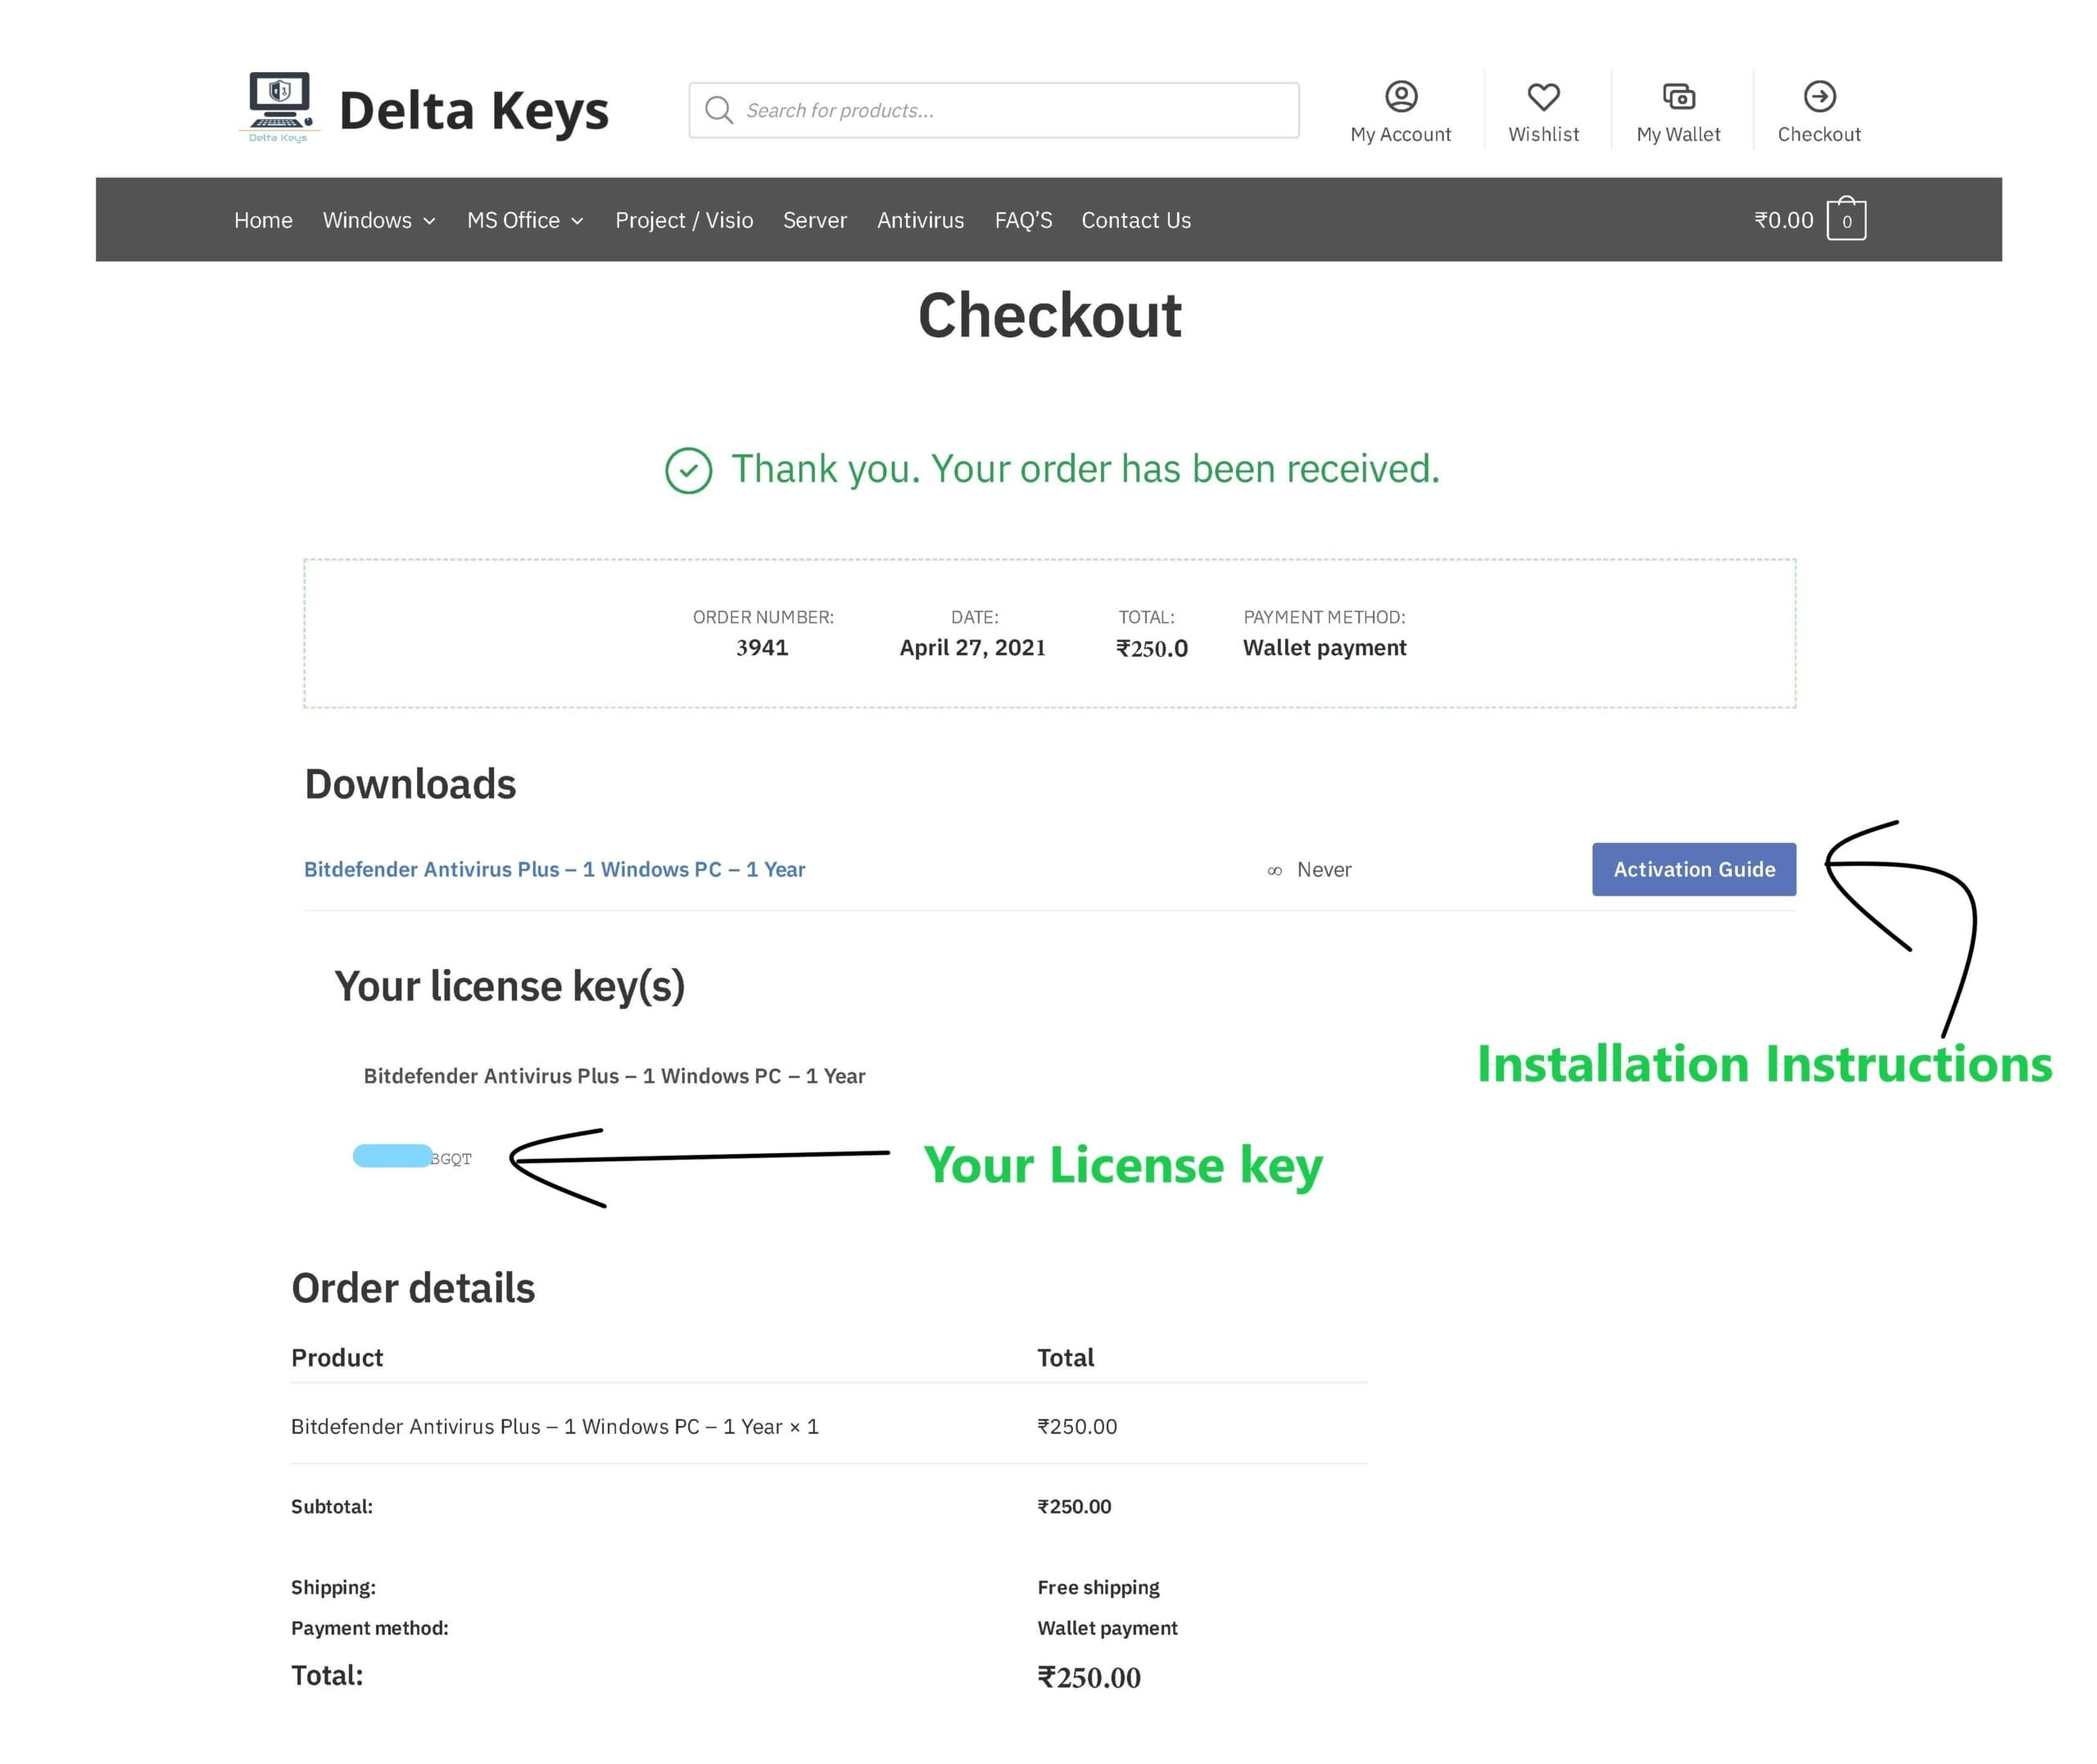The width and height of the screenshot is (2097, 1764).
Task: Click the Delta Keys site title
Action: [473, 110]
